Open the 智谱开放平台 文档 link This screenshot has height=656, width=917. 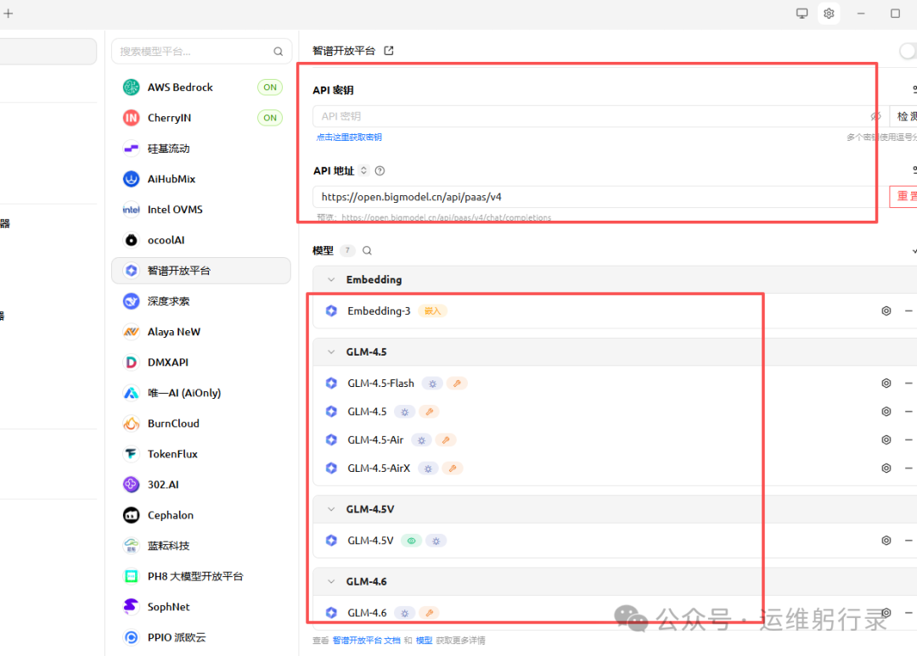tap(366, 641)
